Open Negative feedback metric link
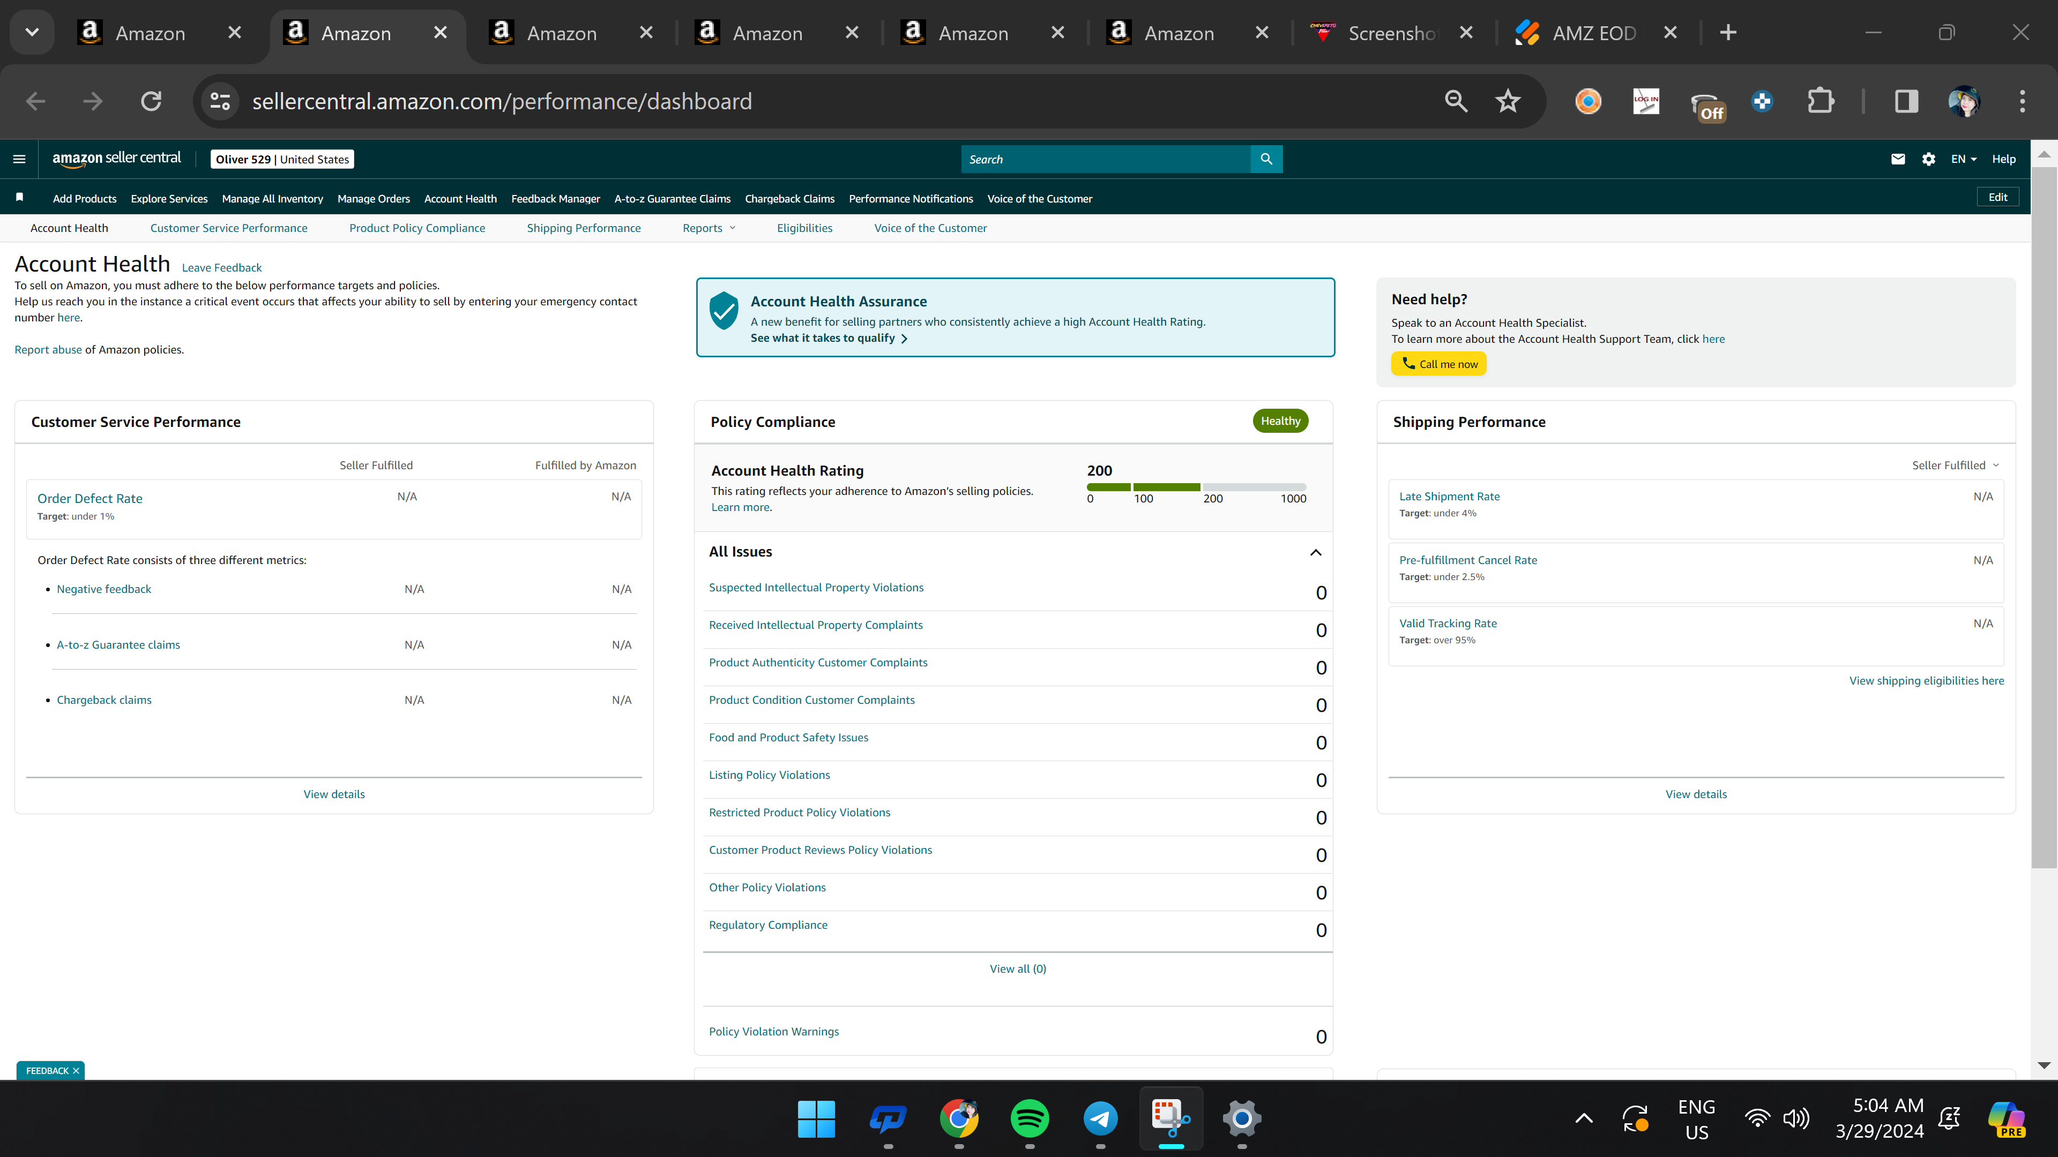The width and height of the screenshot is (2058, 1157). click(x=104, y=589)
